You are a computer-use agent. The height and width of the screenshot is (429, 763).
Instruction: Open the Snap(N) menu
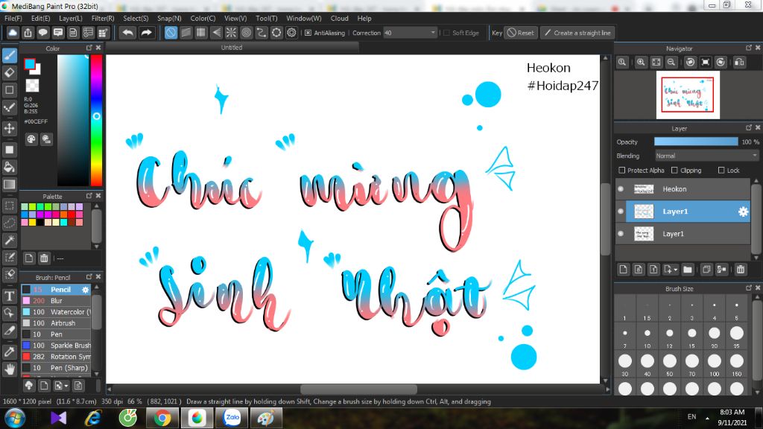click(169, 18)
